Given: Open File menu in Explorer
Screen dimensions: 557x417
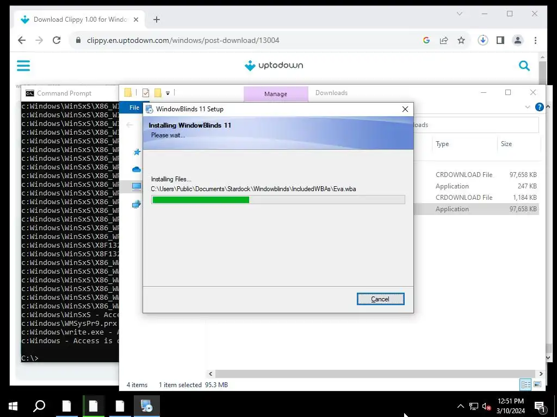Looking at the screenshot, I should coord(134,108).
